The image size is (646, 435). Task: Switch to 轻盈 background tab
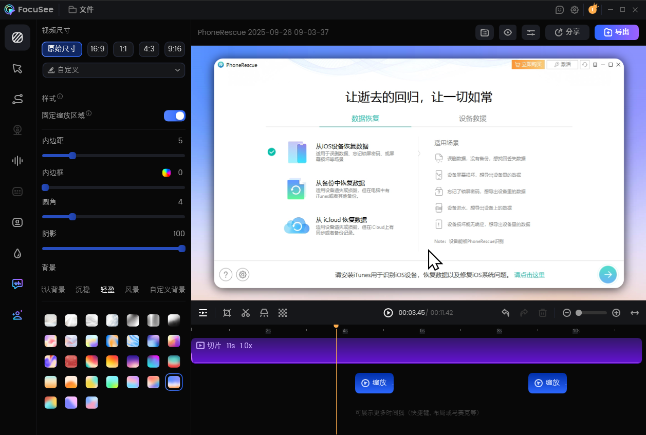coord(107,290)
